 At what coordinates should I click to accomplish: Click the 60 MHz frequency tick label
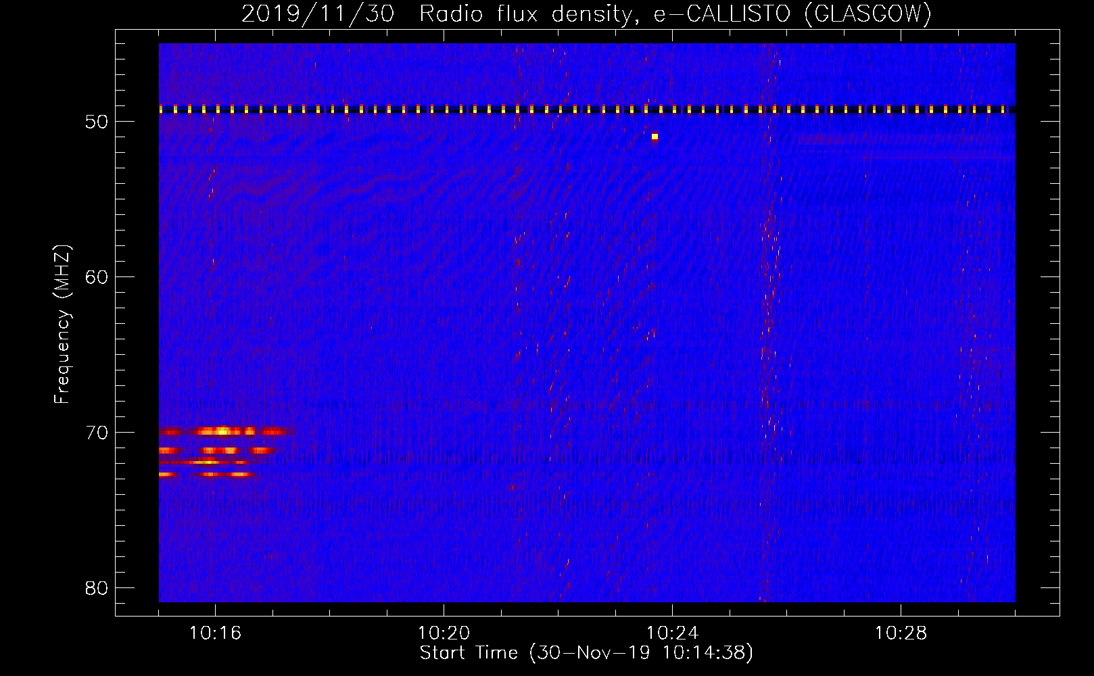(x=97, y=277)
